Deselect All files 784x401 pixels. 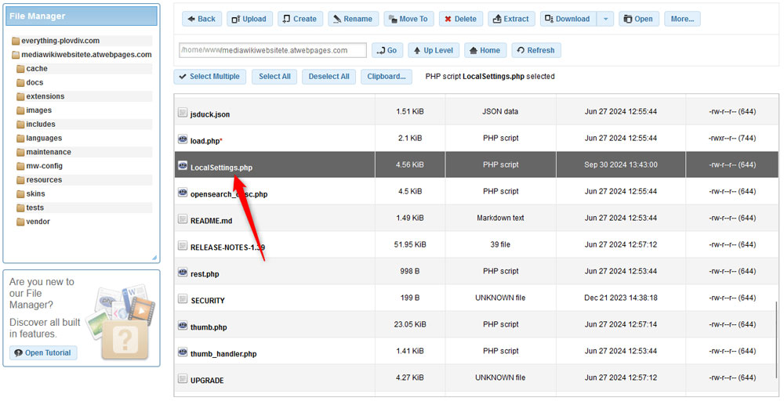coord(328,77)
